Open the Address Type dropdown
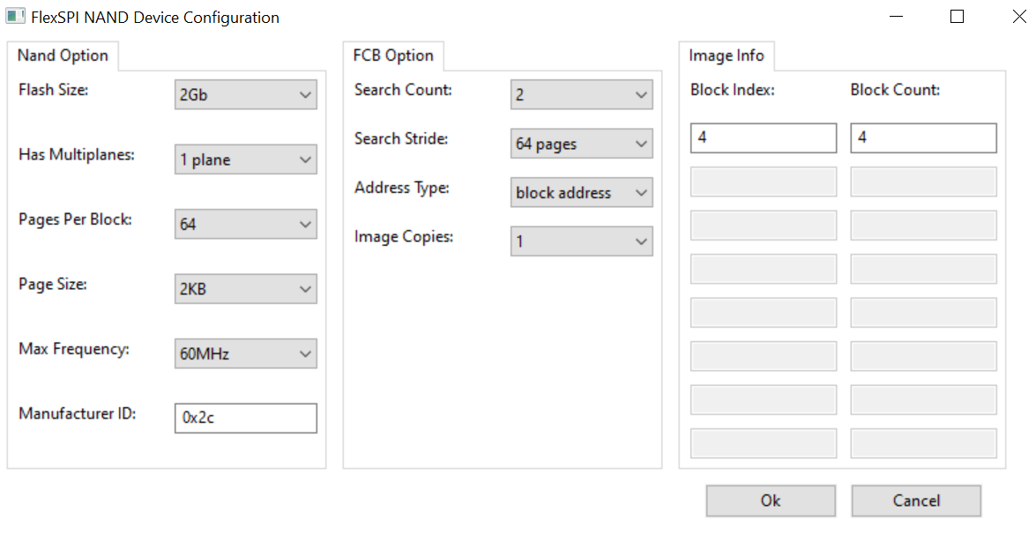1036x541 pixels. click(x=581, y=193)
